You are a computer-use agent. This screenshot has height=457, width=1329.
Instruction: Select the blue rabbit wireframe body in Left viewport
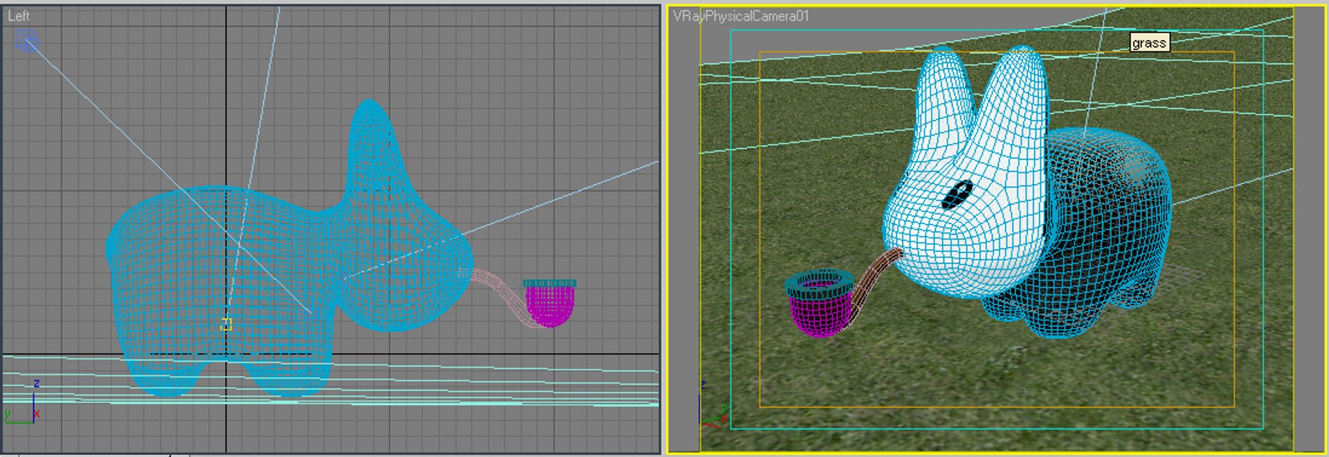pos(221,277)
